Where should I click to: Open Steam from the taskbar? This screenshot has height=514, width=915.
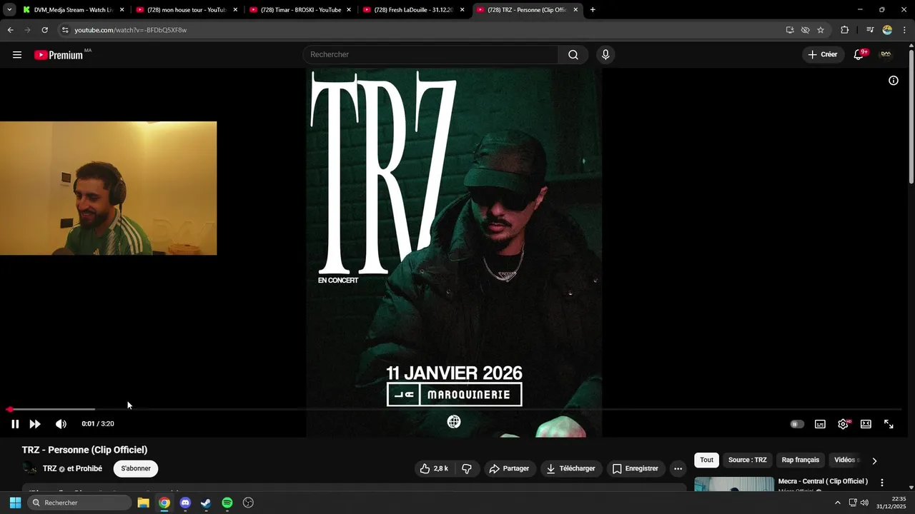click(x=206, y=503)
